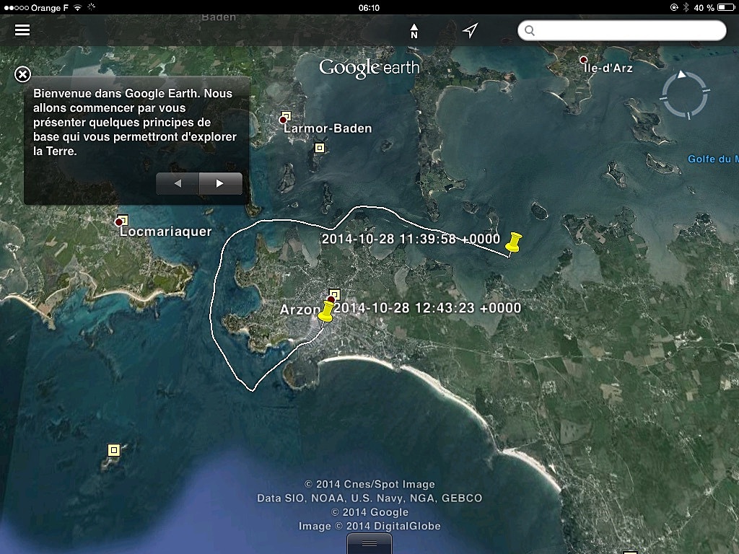Tap the 40 % battery percentage

click(704, 8)
